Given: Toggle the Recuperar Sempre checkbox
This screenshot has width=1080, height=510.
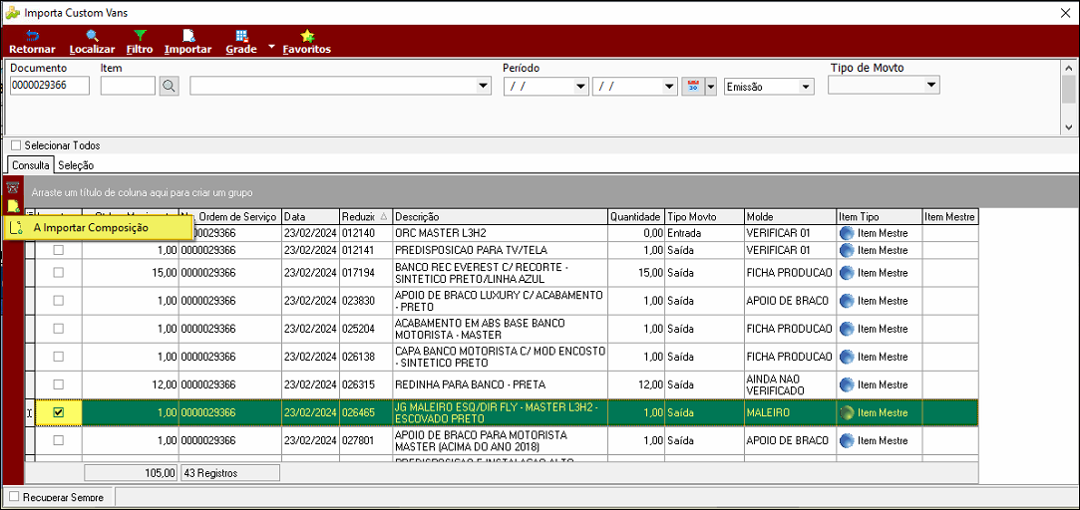Looking at the screenshot, I should click(15, 497).
